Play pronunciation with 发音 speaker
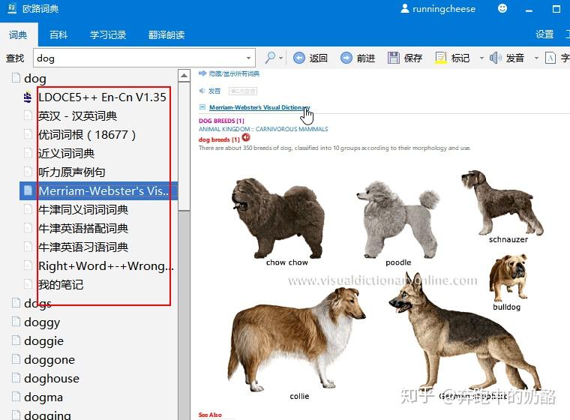Viewport: 570px width, 420px height. click(x=506, y=58)
